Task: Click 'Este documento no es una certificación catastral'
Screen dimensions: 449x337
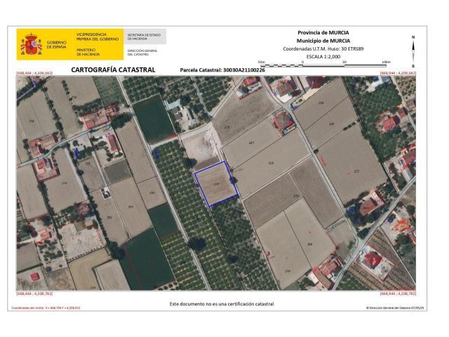Action: point(222,304)
